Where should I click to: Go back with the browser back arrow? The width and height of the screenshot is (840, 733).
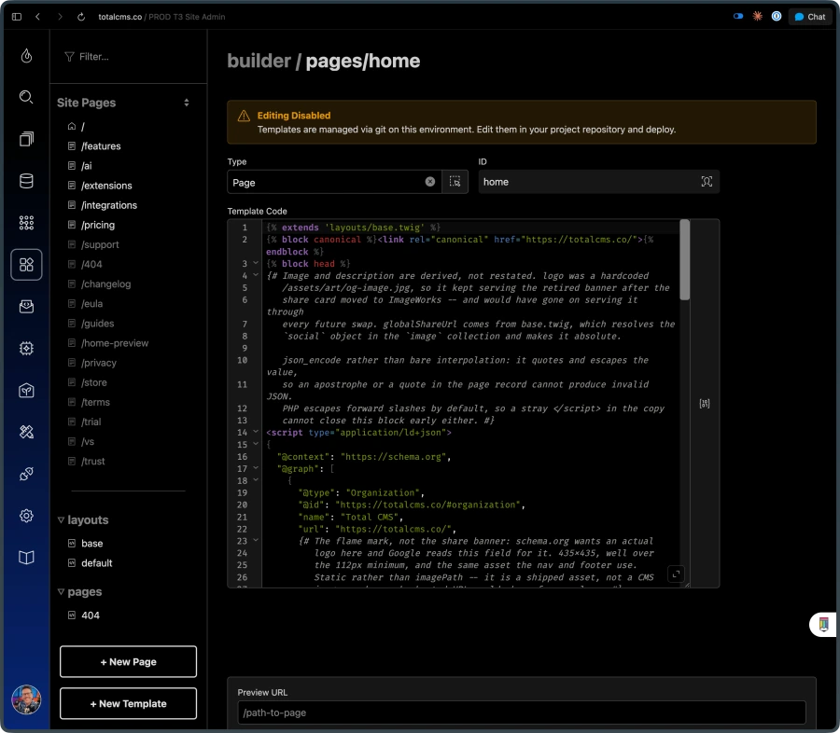37,17
